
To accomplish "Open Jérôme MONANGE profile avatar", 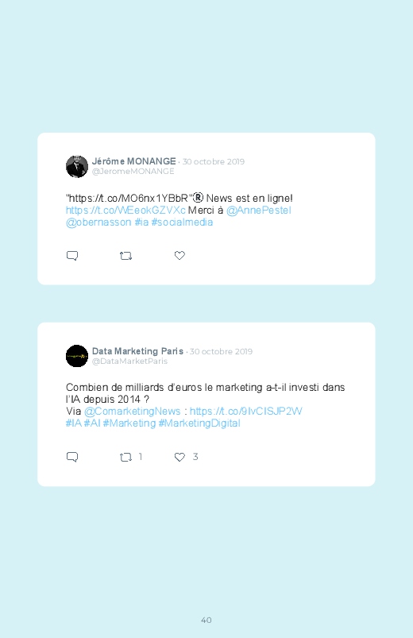I will click(x=77, y=166).
